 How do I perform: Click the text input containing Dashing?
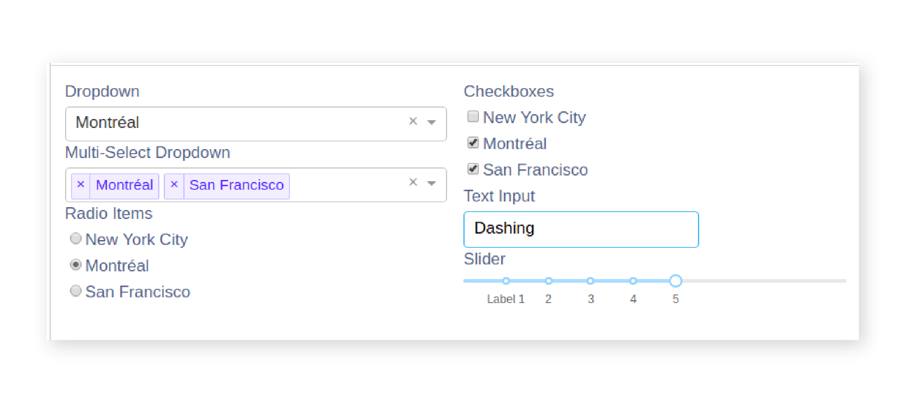tap(580, 229)
